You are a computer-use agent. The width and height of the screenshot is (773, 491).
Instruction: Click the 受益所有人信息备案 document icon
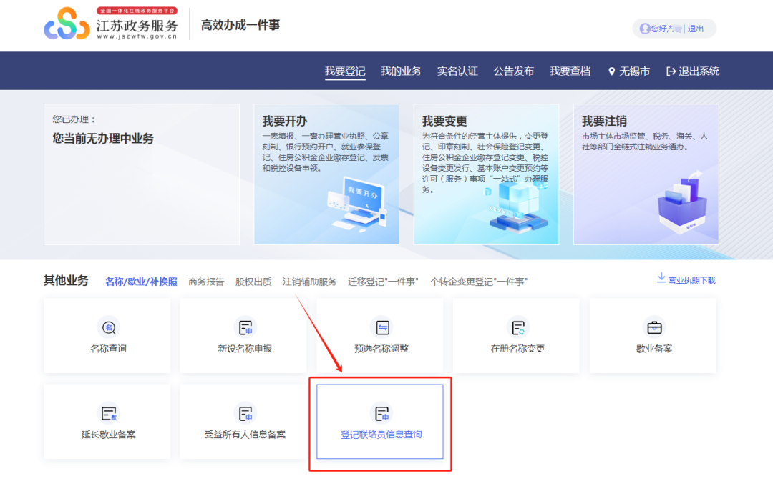click(x=245, y=414)
